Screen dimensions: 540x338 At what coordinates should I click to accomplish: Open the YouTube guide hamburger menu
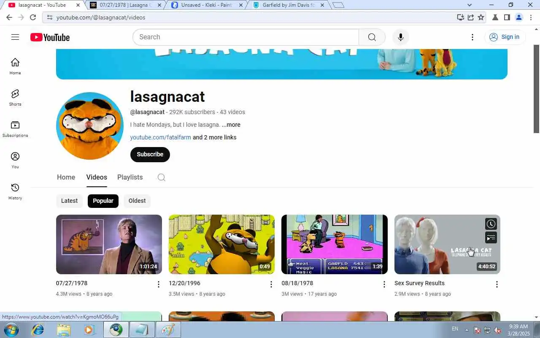coord(15,37)
